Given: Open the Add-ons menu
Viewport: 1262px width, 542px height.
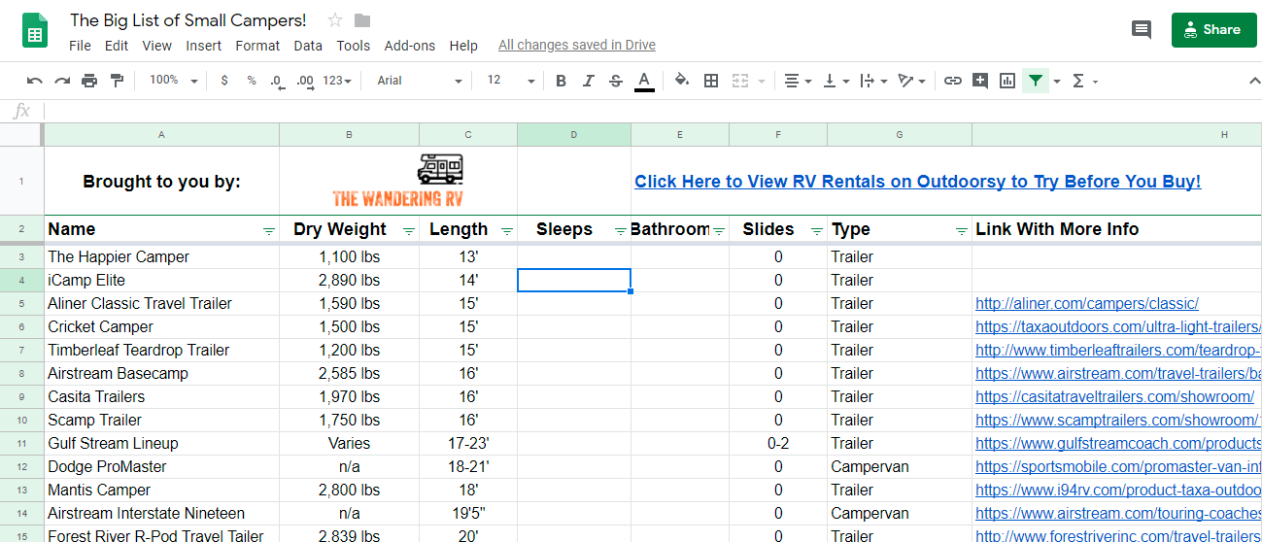Looking at the screenshot, I should click(x=410, y=46).
